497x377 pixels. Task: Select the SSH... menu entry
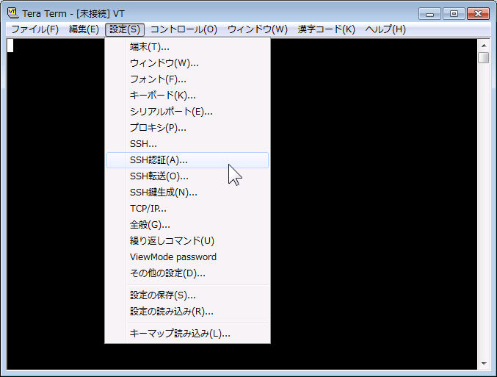pyautogui.click(x=187, y=144)
